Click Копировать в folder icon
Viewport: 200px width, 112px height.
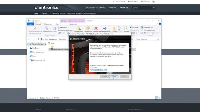coord(88,28)
